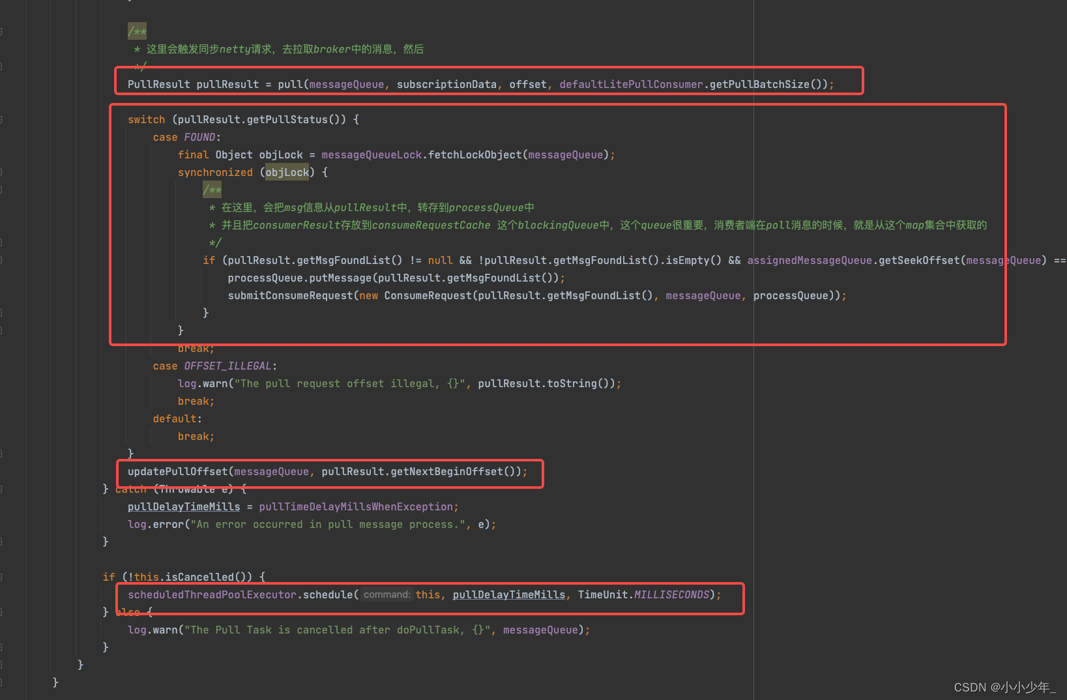
Task: Click the MILLISECONDS constant
Action: pos(671,594)
